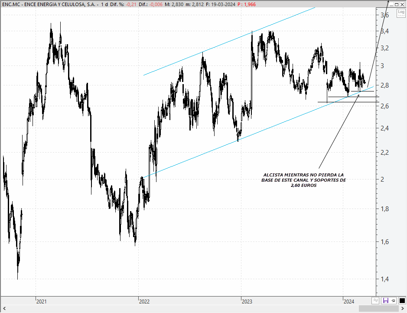The height and width of the screenshot is (313, 407).
Task: Click the horizontal scrollbar thumb
Action: tap(379, 309)
